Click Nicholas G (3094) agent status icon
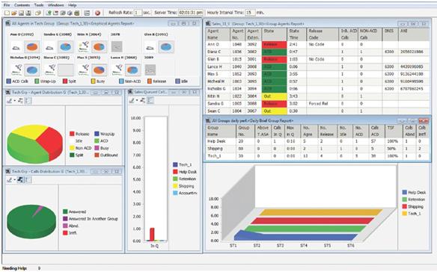Screen dimensions: 437x272 click(x=16, y=69)
